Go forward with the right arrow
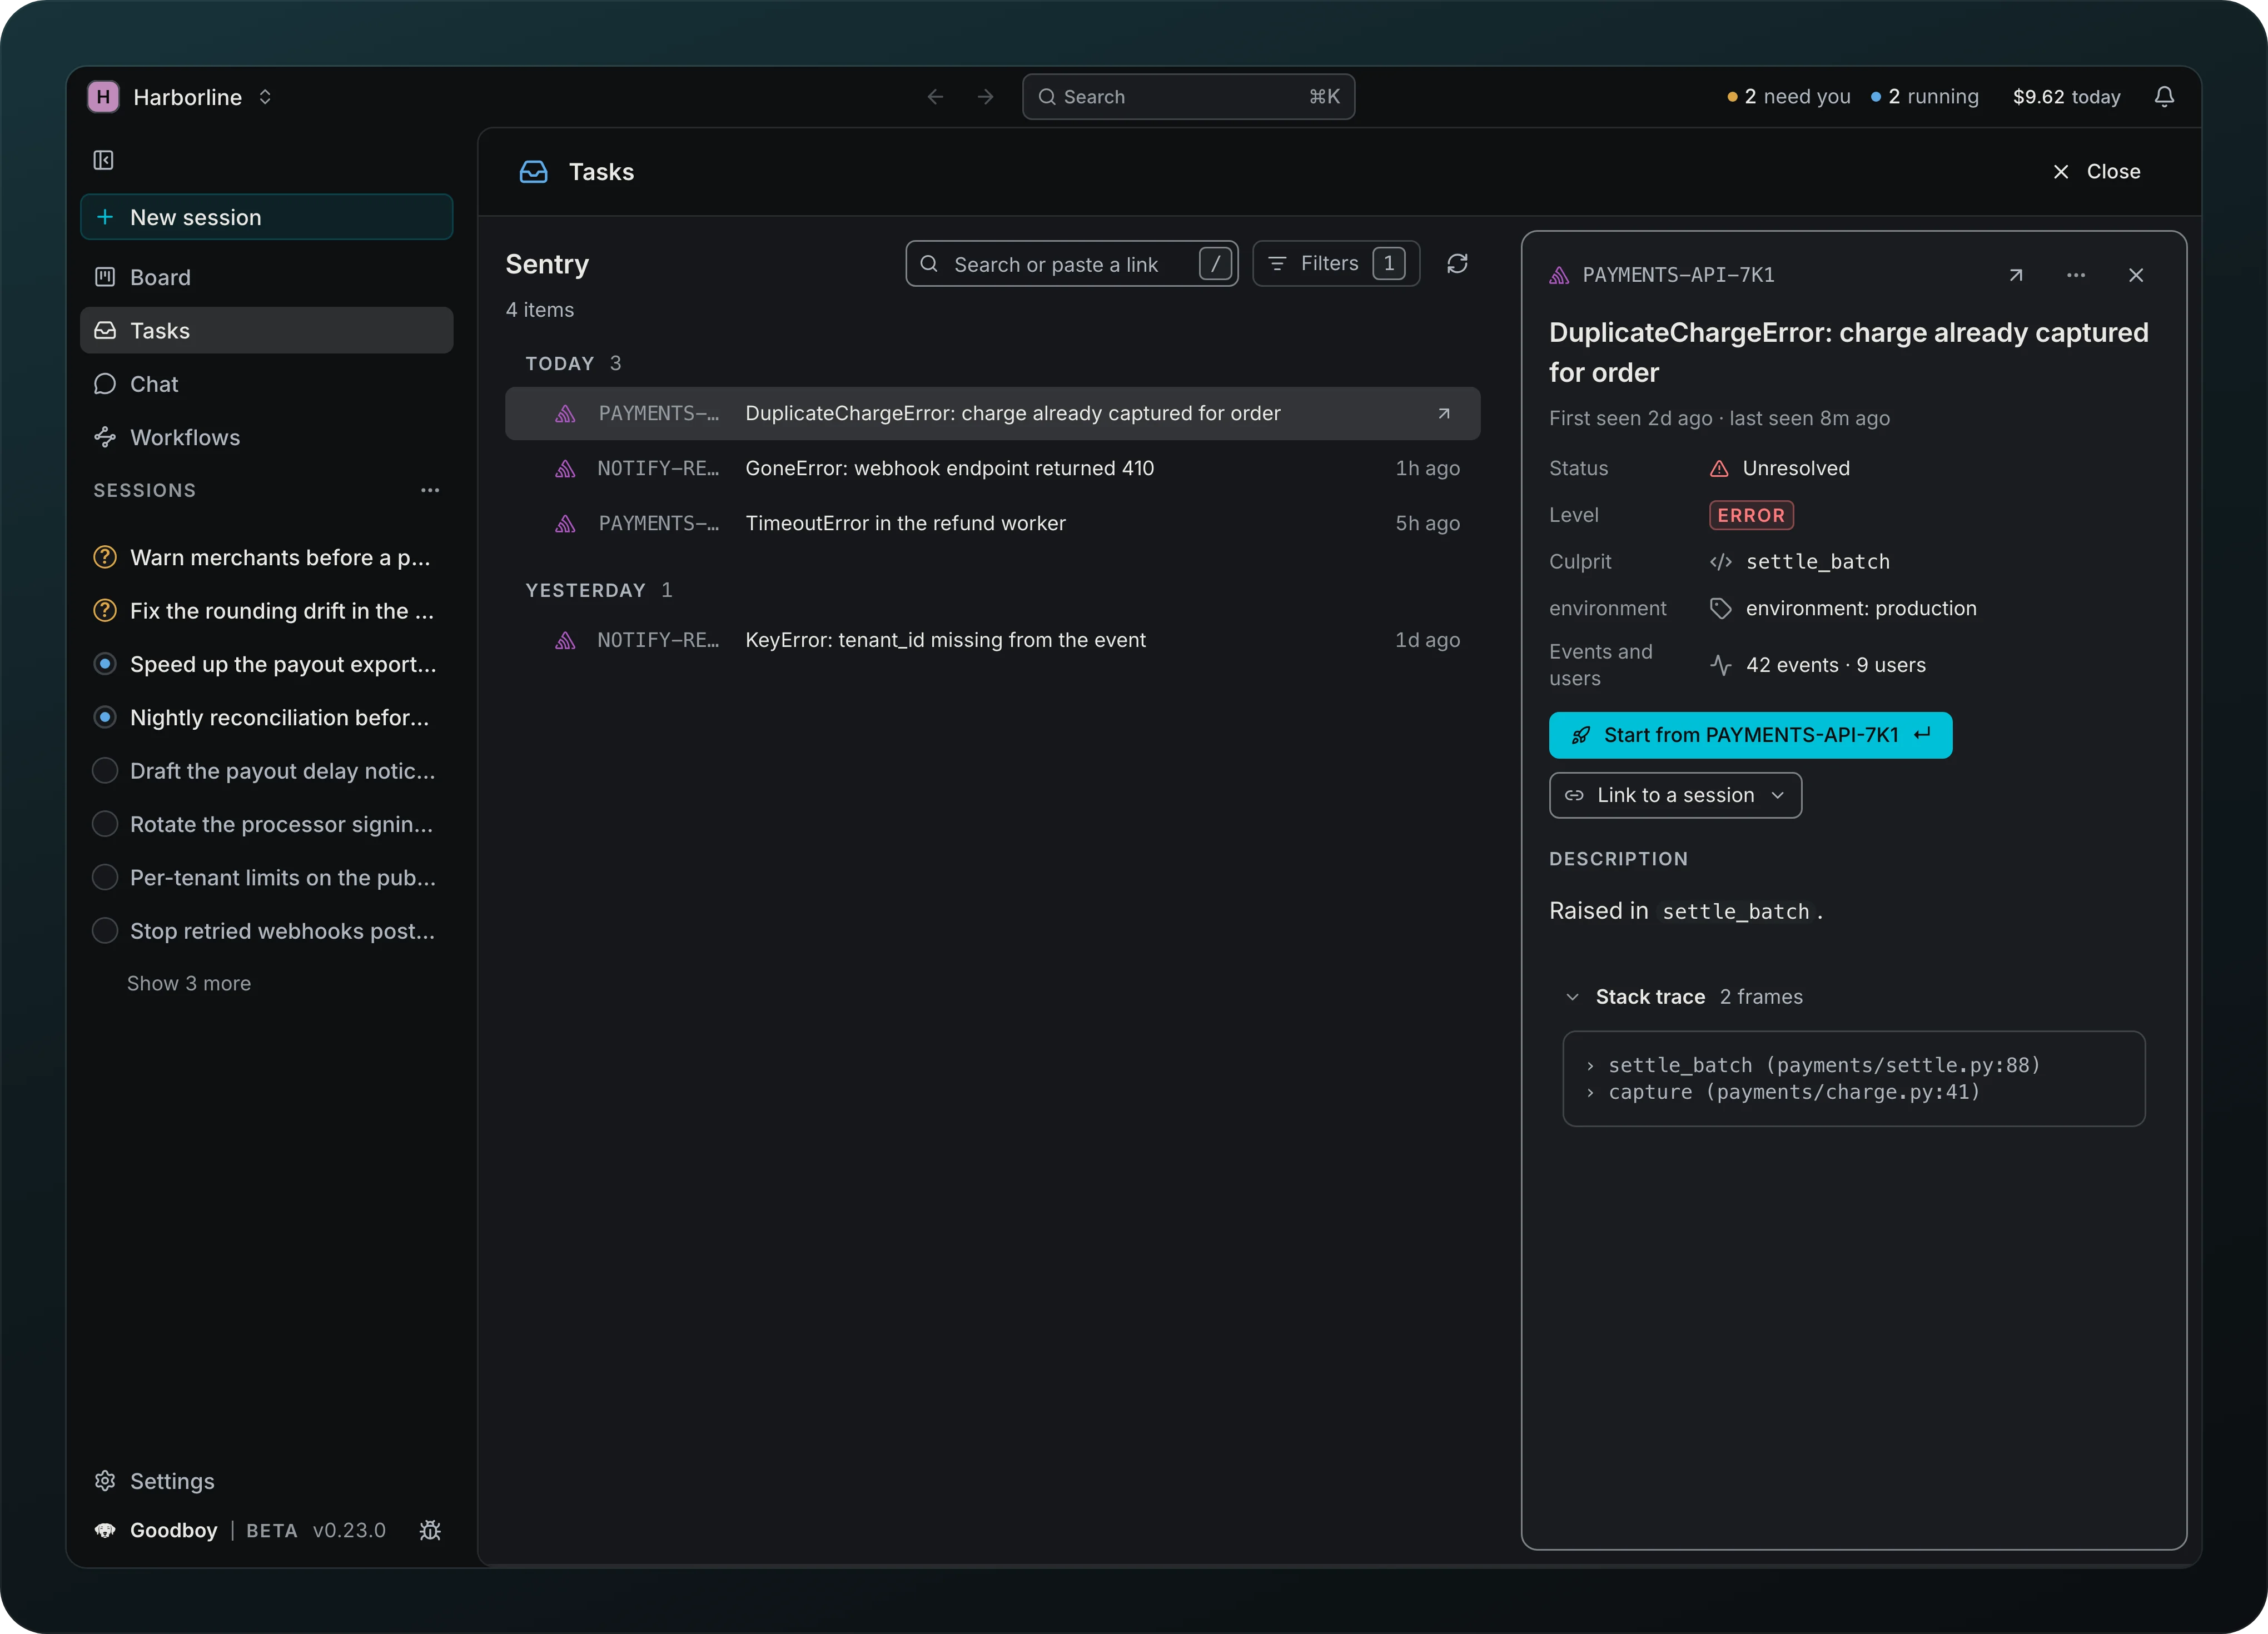The image size is (2268, 1634). (x=986, y=97)
